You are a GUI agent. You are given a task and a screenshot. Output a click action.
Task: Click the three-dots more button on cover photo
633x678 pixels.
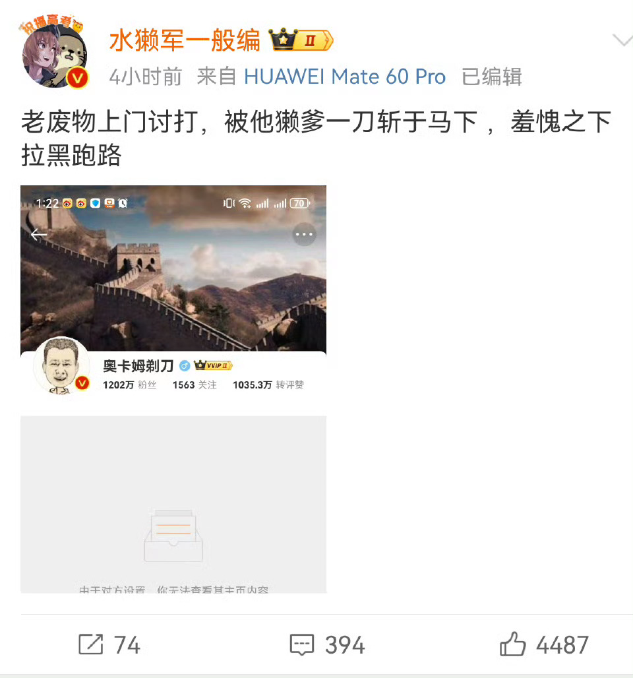(x=305, y=234)
